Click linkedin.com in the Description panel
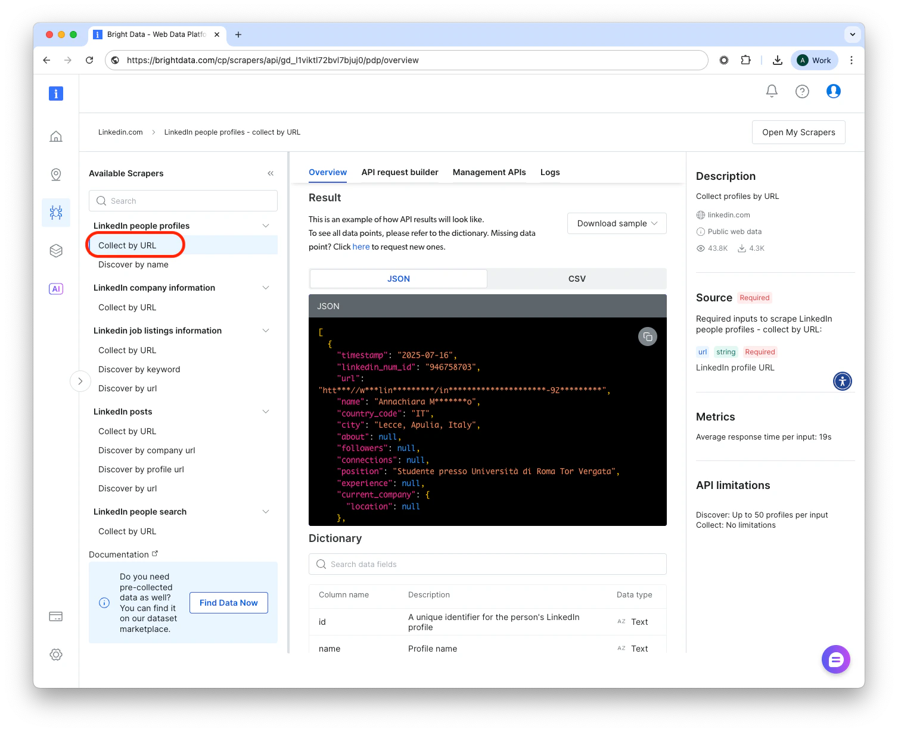This screenshot has height=732, width=898. (x=728, y=215)
